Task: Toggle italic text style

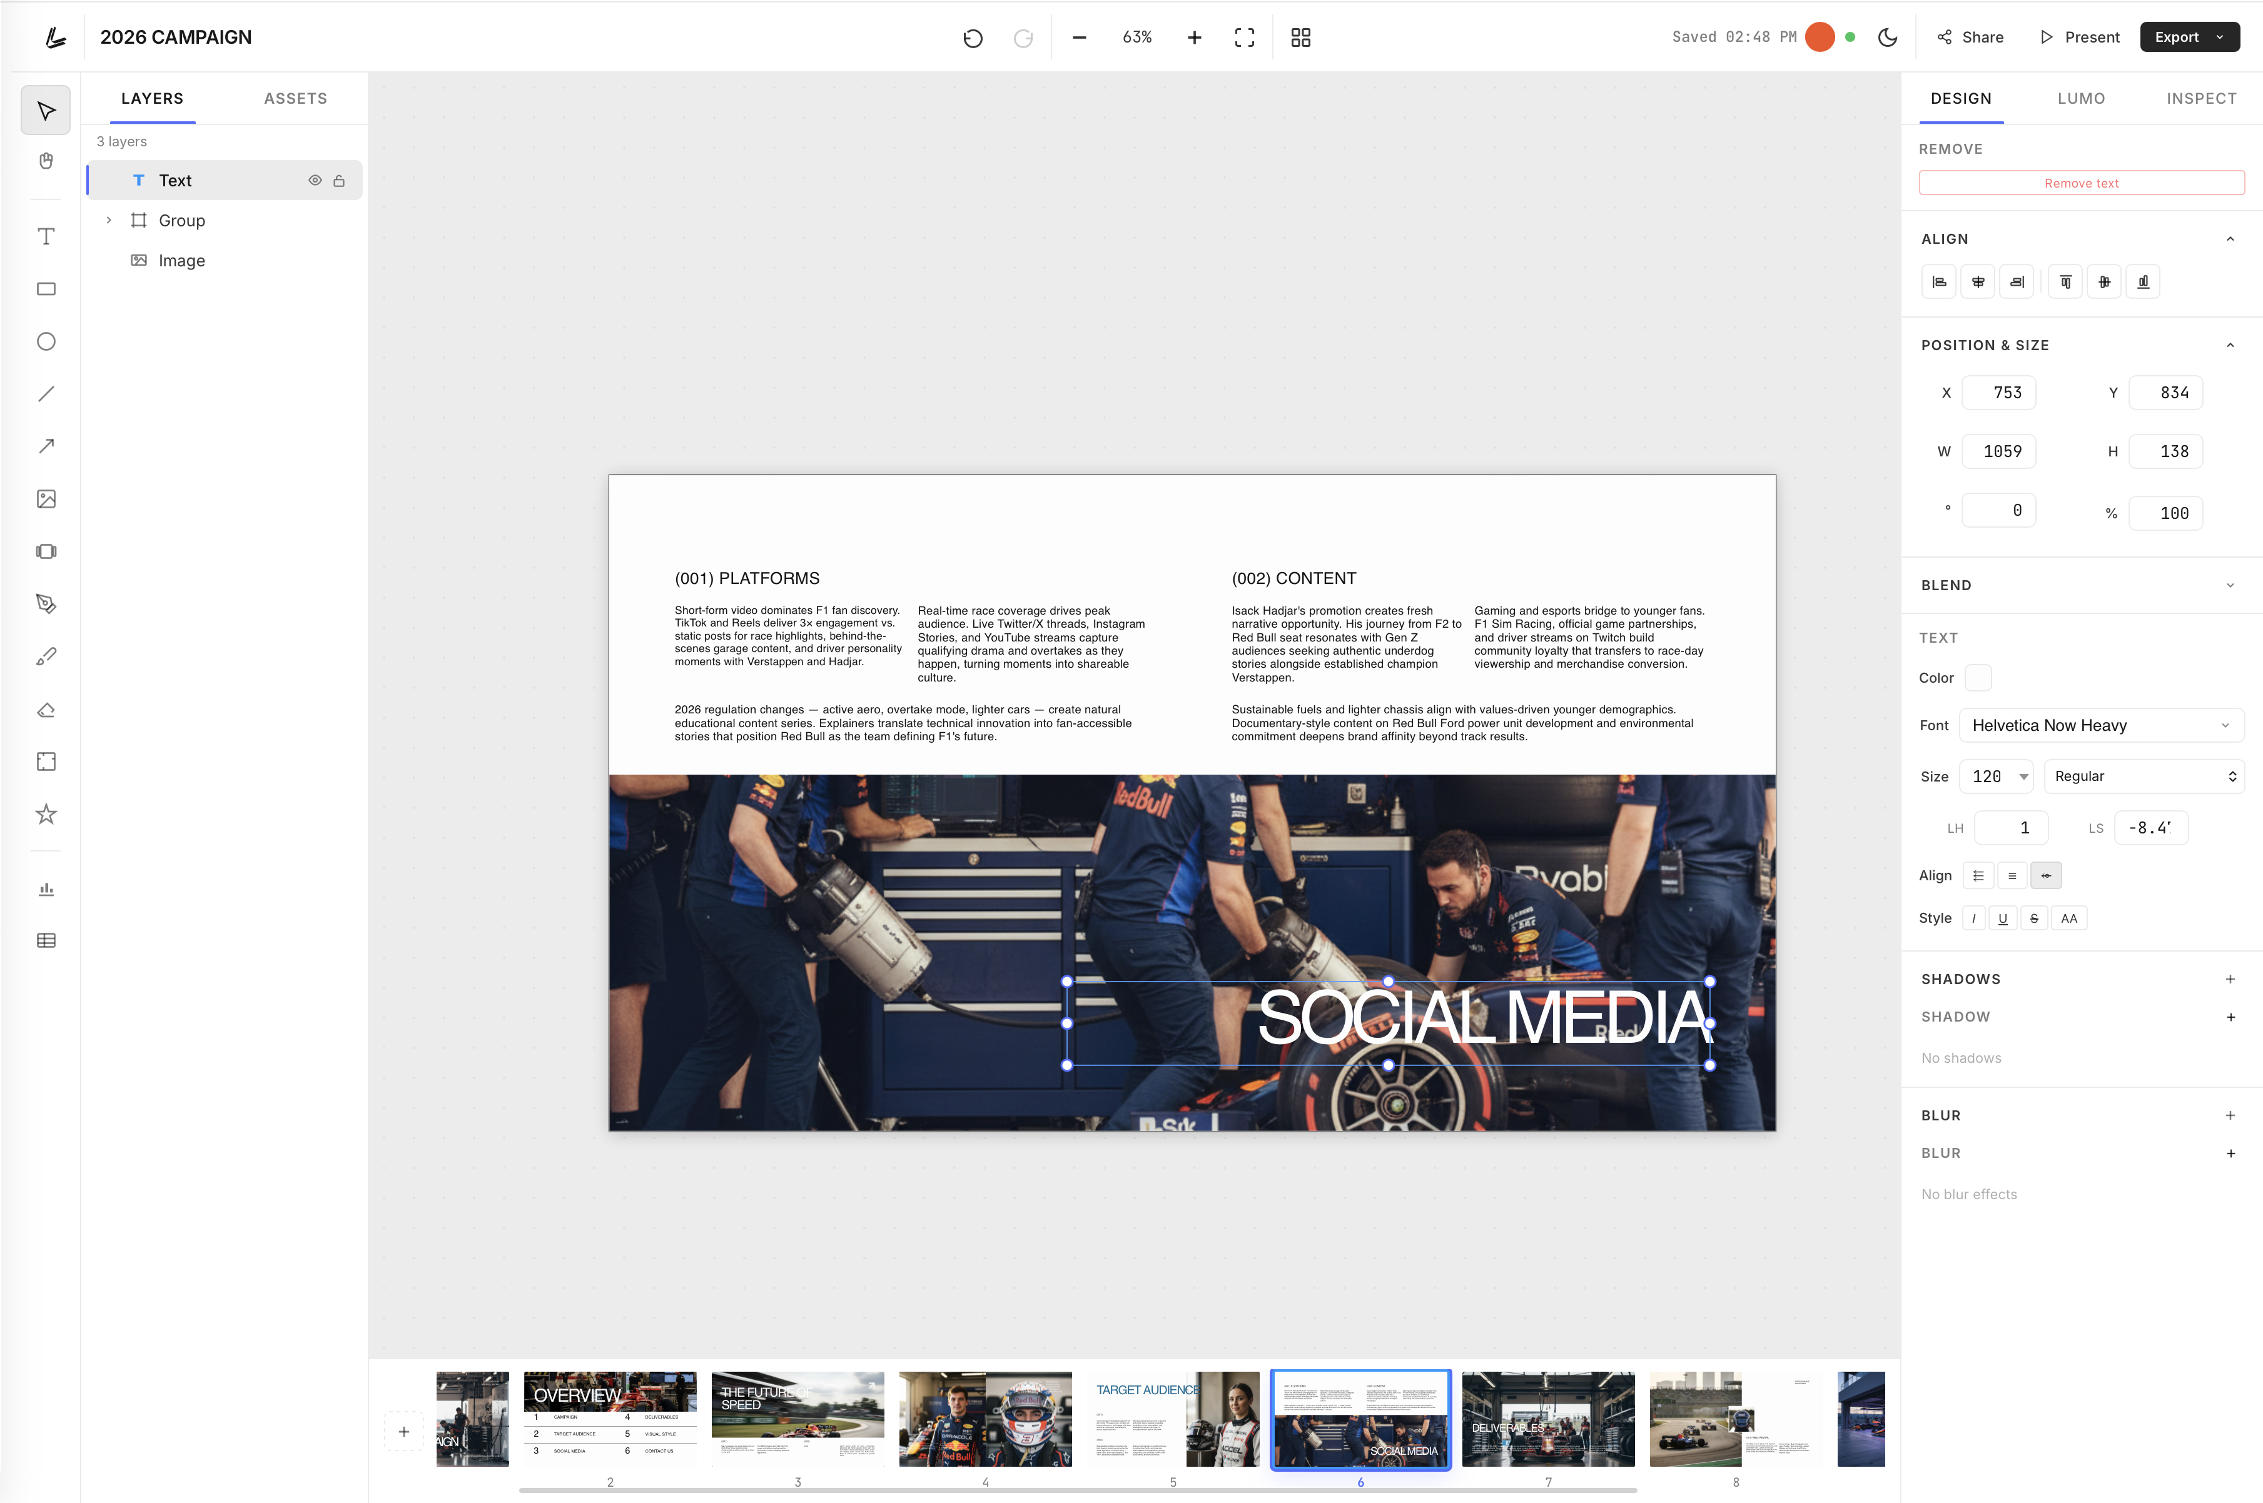Action: pos(1973,918)
